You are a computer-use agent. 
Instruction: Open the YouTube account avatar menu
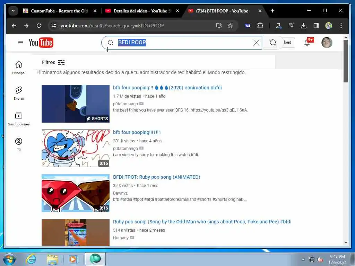tap(327, 43)
